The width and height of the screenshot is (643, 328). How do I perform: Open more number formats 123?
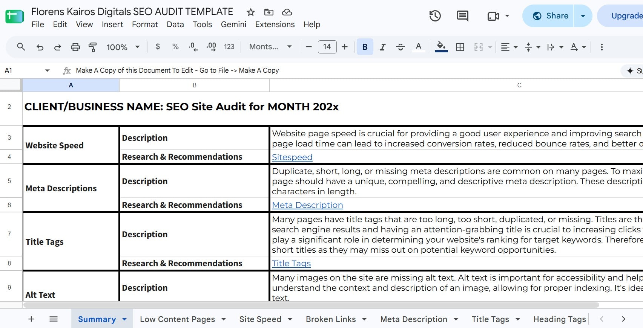point(229,47)
